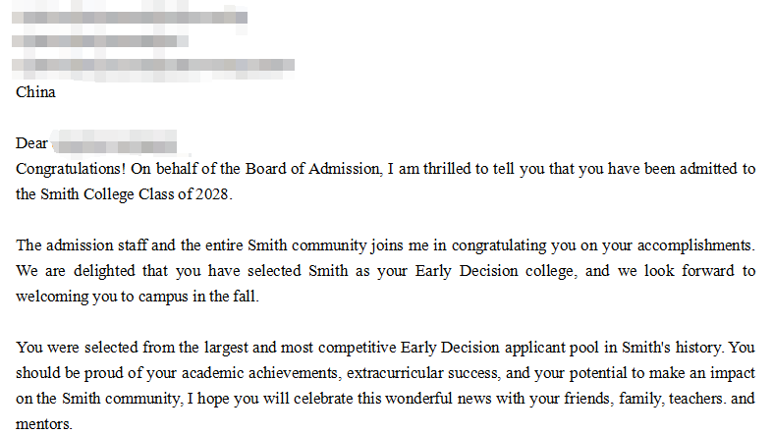This screenshot has height=434, width=773.
Task: Click the "Dear" salutation word
Action: [31, 143]
